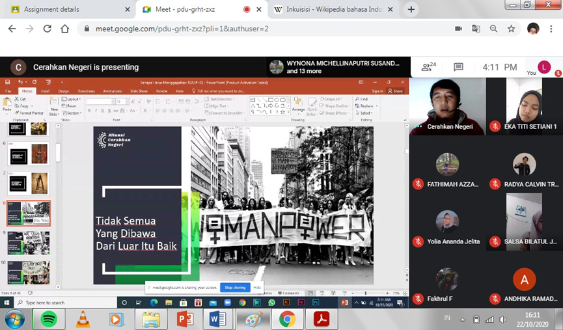
Task: Open a new browser tab with plus button
Action: (x=411, y=10)
